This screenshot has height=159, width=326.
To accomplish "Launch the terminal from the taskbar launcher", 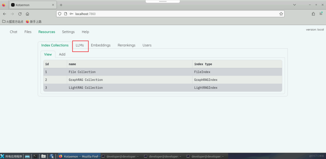I will (36, 156).
